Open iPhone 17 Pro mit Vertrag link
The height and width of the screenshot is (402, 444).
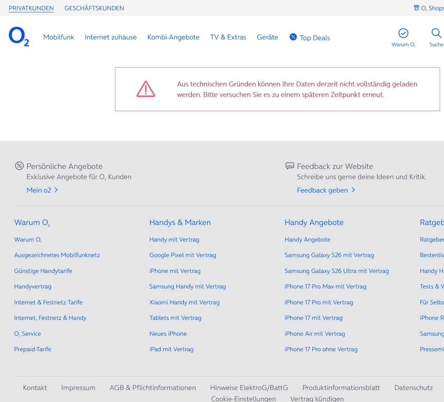tap(319, 302)
